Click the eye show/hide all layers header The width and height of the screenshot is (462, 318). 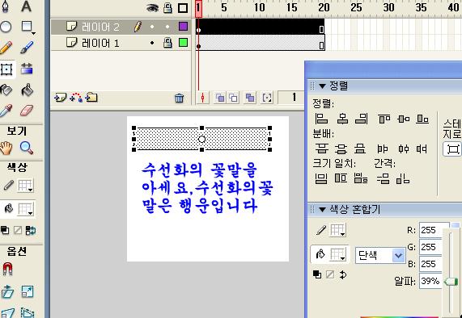point(152,8)
